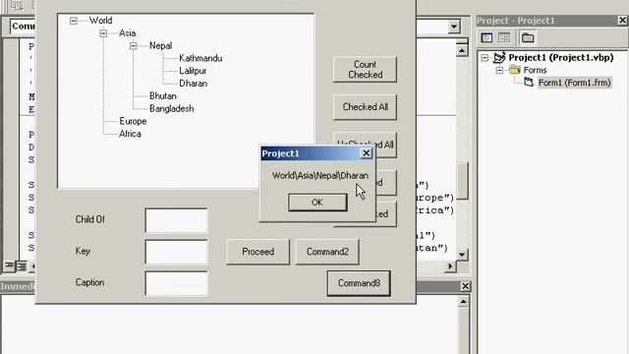This screenshot has height=354, width=629.
Task: Select Bhutan in the tree
Action: [163, 96]
